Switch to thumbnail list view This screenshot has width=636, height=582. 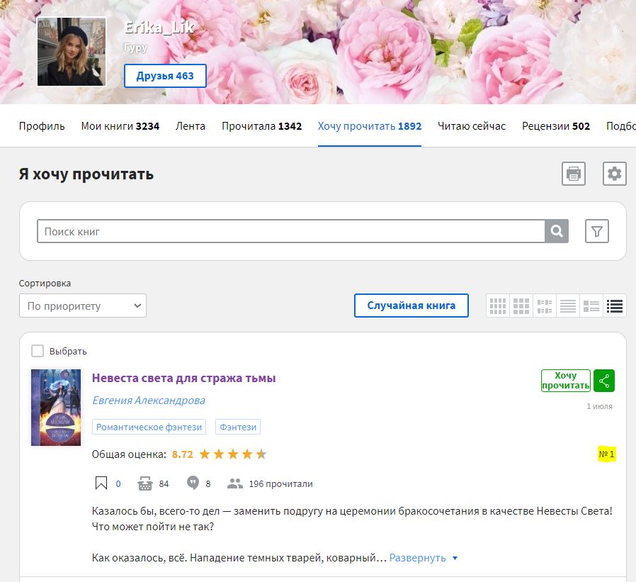pos(591,306)
